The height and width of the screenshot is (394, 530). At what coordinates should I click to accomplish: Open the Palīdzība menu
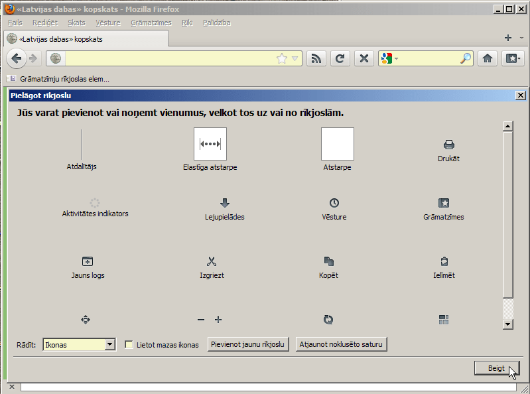(x=217, y=23)
